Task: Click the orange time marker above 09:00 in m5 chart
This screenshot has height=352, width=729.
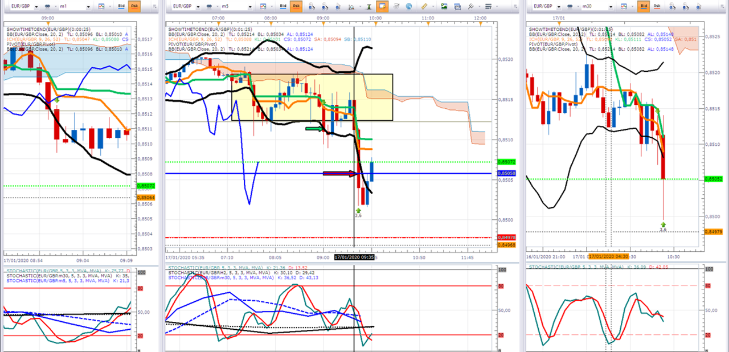Action: click(x=323, y=24)
